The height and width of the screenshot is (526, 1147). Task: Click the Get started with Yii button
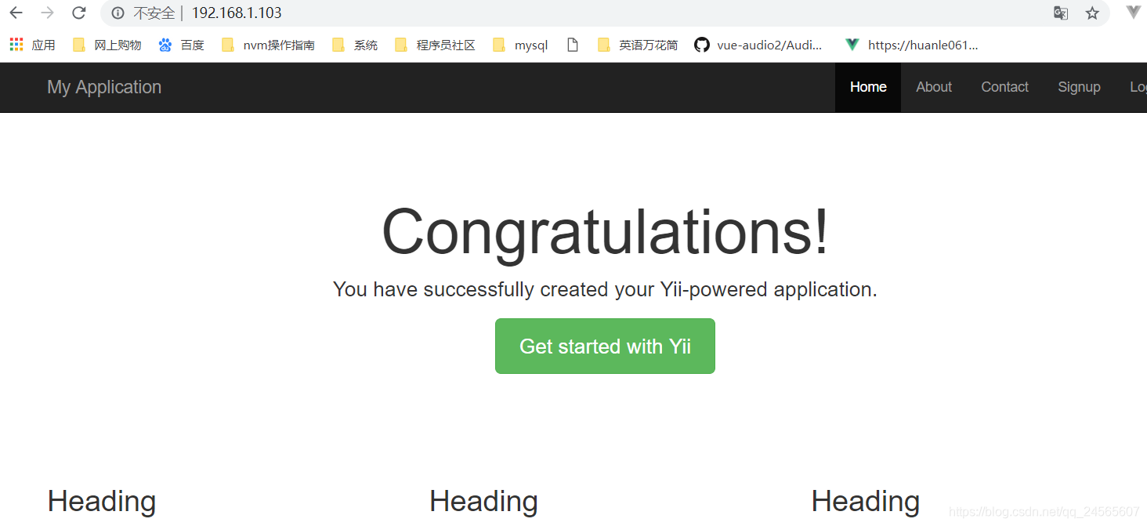pos(605,346)
